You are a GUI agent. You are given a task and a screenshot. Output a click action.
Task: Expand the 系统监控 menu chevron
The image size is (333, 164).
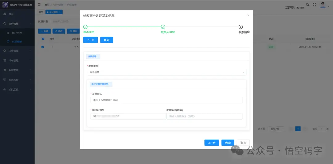[x=31, y=80]
